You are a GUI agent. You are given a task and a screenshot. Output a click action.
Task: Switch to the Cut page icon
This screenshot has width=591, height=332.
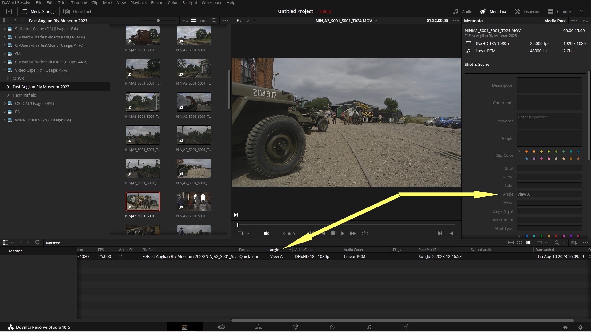[x=221, y=327]
